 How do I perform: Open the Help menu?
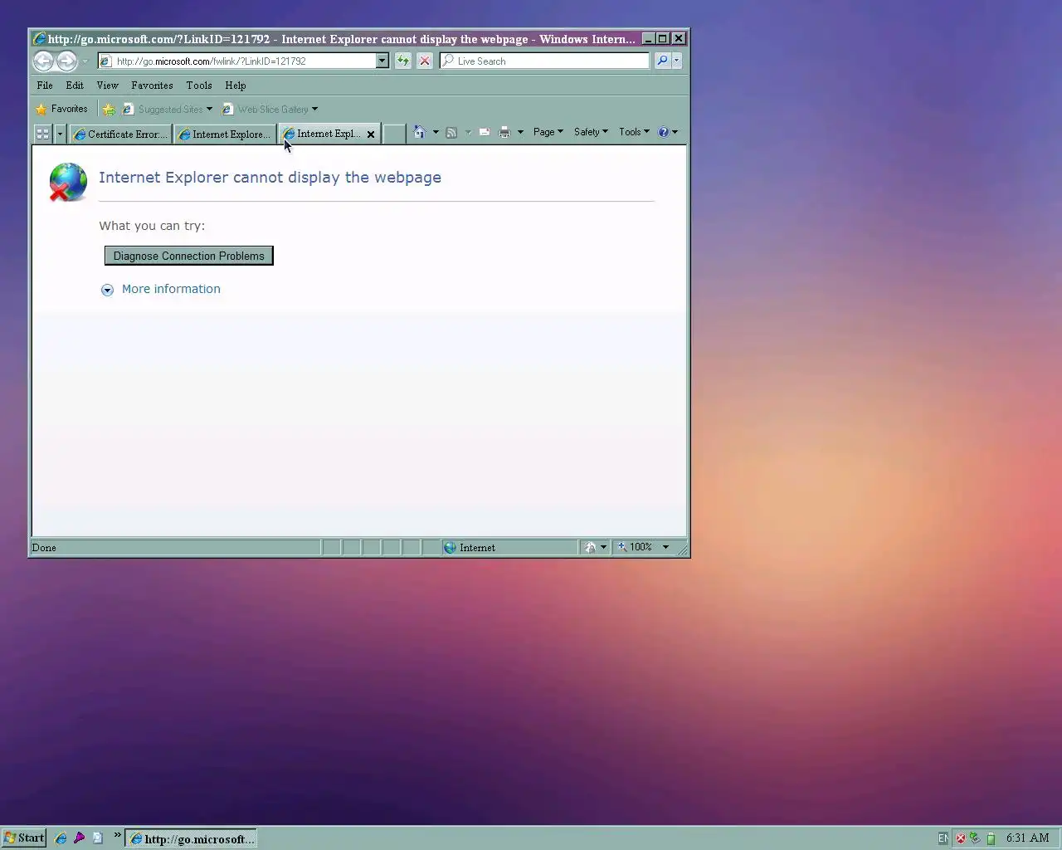tap(236, 85)
